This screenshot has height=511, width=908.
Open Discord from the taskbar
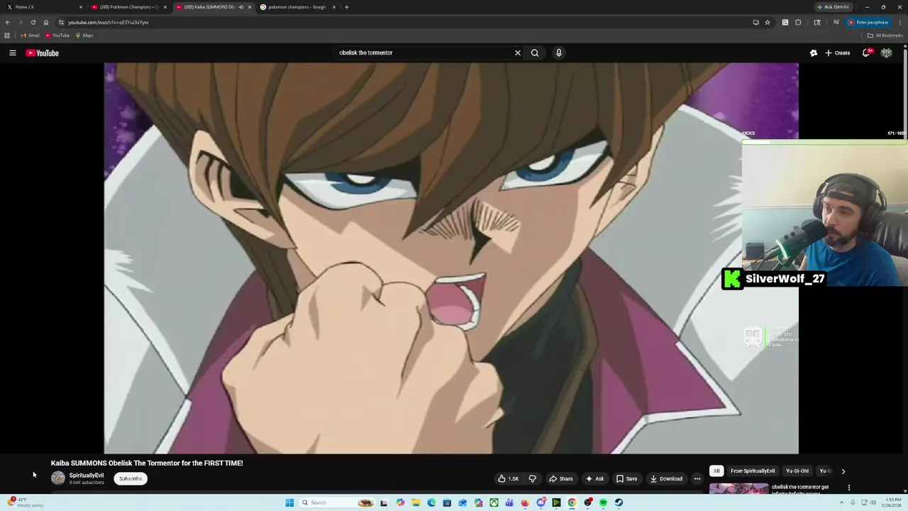pyautogui.click(x=541, y=502)
